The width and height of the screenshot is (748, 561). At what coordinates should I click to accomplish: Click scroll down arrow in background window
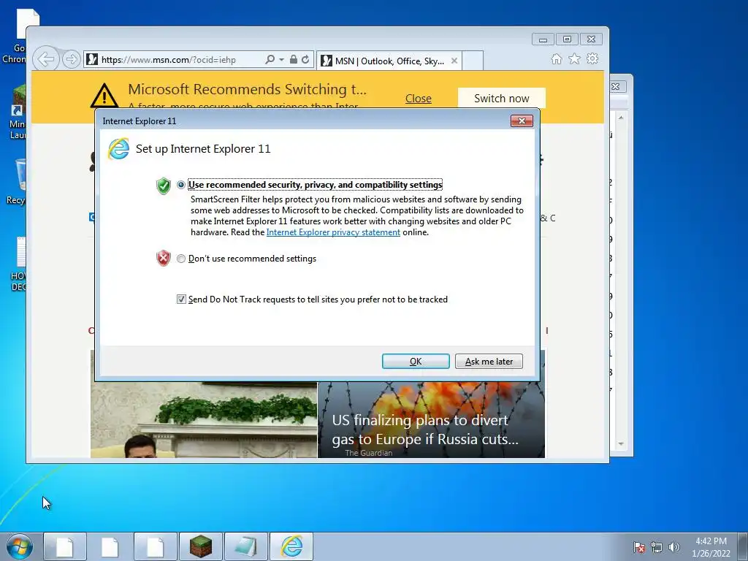[621, 443]
